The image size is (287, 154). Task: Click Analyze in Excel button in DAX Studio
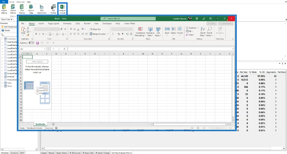pos(62,9)
